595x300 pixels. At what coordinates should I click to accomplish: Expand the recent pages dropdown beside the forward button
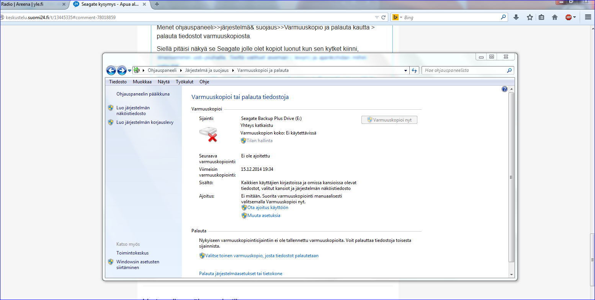coord(129,70)
